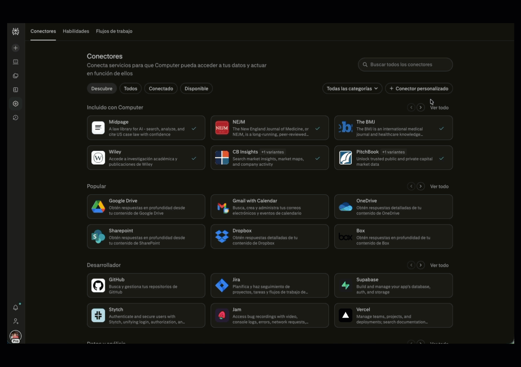Viewport: 521px width, 367px height.
Task: Open the history clock icon in the sidebar
Action: point(16,118)
